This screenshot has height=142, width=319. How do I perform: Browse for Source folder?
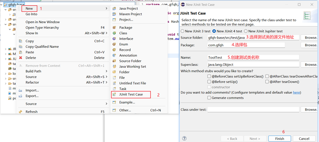click(x=309, y=38)
